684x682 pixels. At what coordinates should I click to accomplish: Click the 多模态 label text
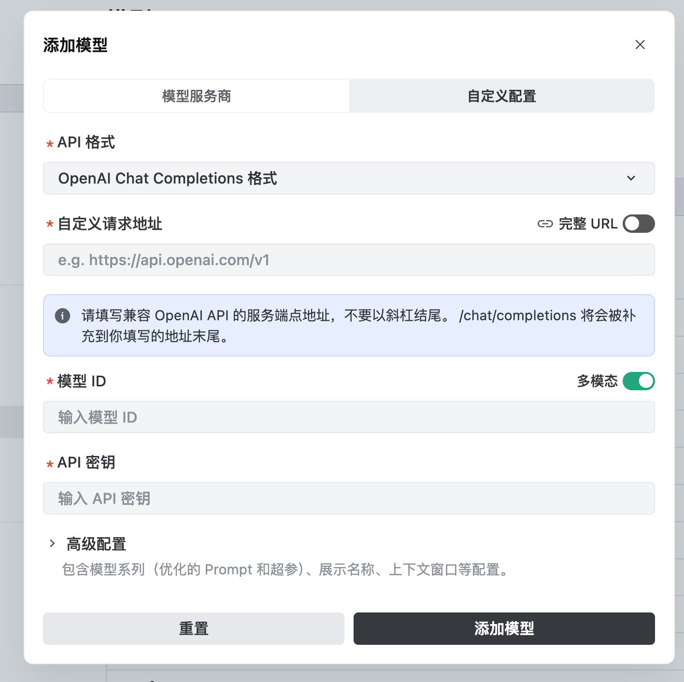pyautogui.click(x=598, y=381)
